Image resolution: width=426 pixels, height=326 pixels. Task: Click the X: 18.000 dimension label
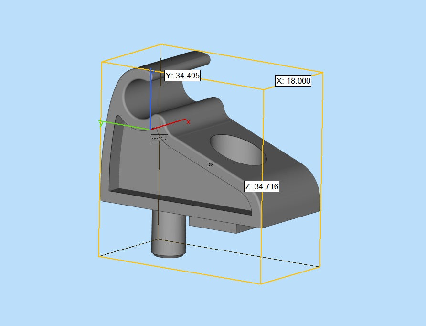point(293,81)
